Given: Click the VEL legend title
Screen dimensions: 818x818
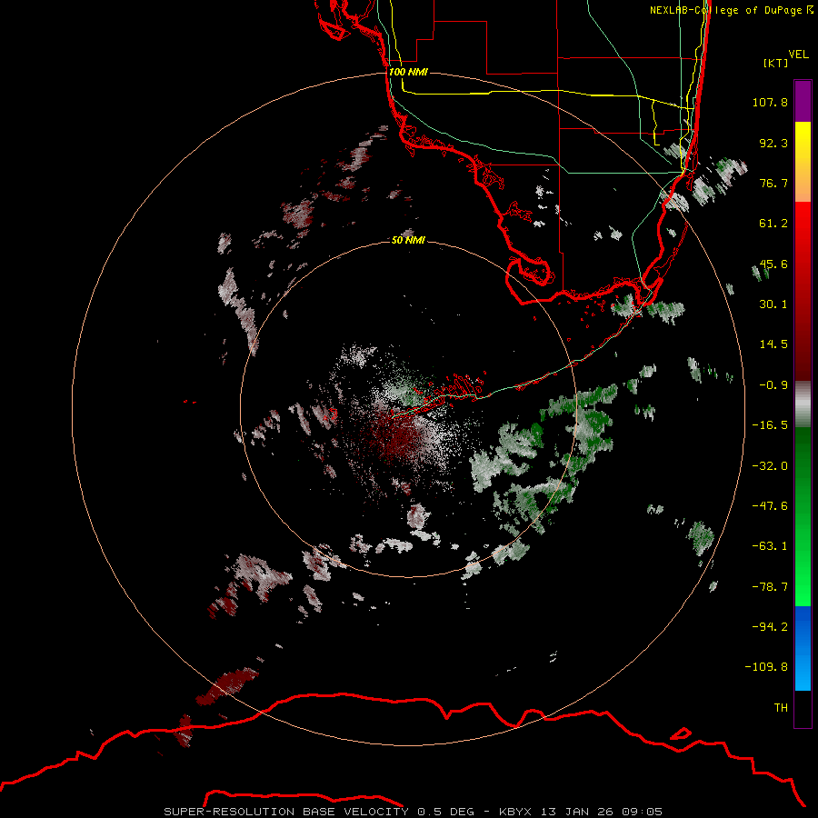Looking at the screenshot, I should tap(799, 54).
